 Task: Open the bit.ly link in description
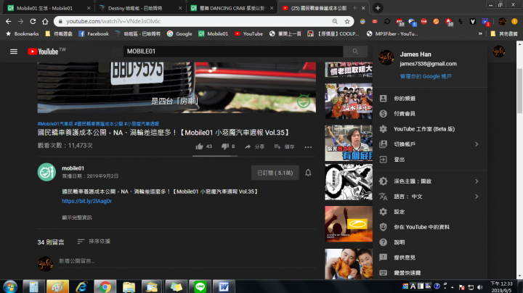(86, 201)
